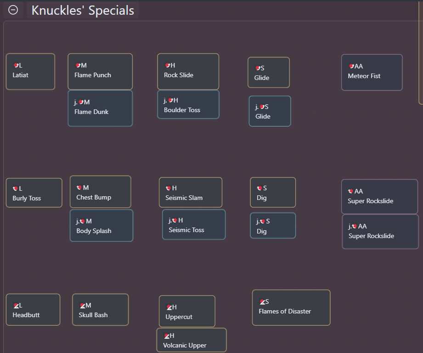The width and height of the screenshot is (423, 353).
Task: Open the Skull Bash card
Action: (101, 309)
